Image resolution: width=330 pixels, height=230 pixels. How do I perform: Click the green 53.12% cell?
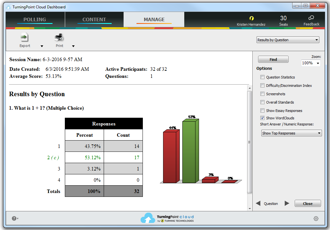[x=84, y=158]
